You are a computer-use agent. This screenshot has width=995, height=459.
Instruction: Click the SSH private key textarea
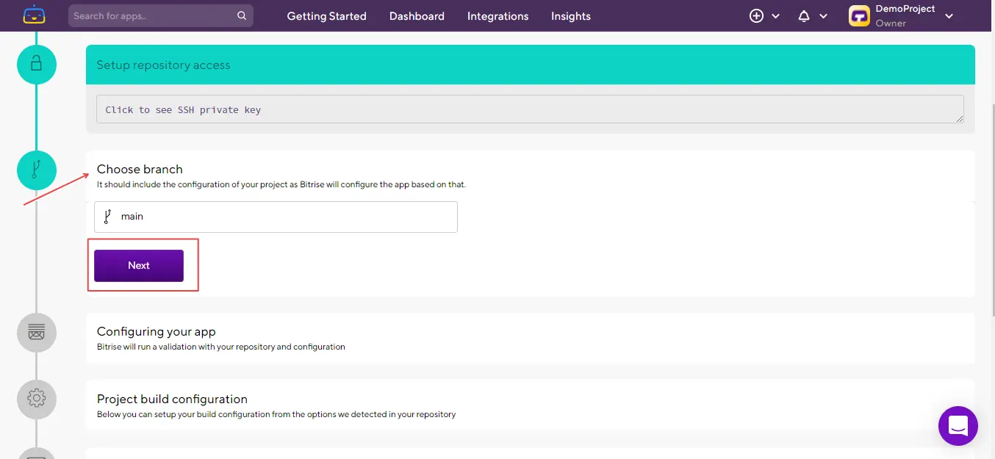click(529, 109)
